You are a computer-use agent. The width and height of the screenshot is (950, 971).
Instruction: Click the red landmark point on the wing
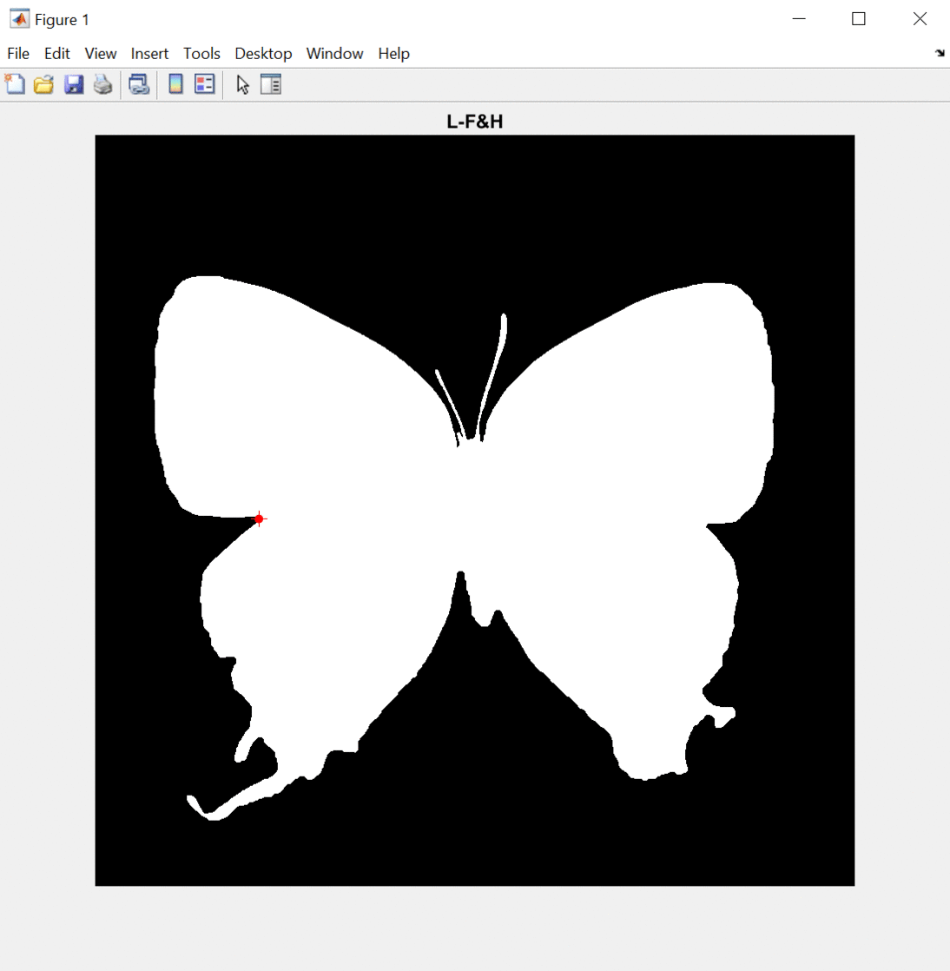[x=260, y=519]
